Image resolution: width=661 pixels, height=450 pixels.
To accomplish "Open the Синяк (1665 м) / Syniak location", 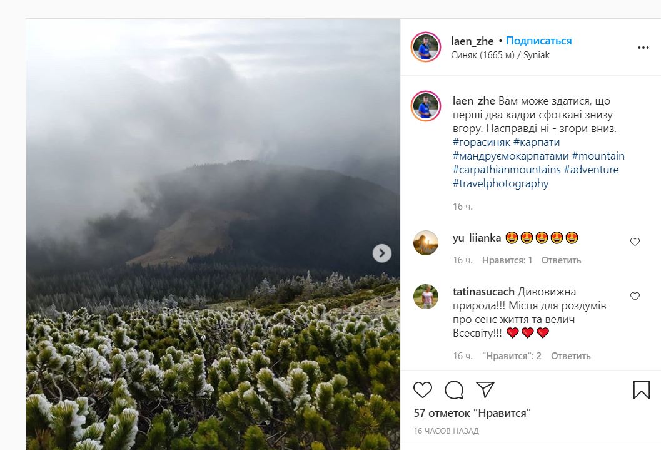I will [500, 55].
